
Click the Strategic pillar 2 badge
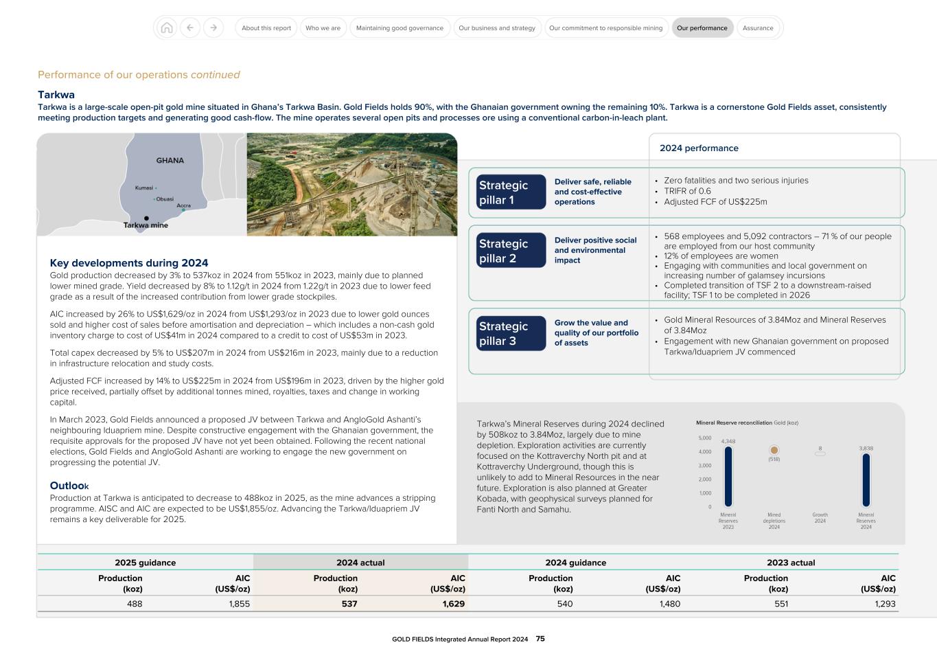(x=511, y=250)
